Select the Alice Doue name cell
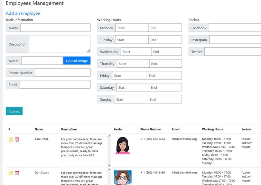This screenshot has width=261, height=185. pos(41,139)
